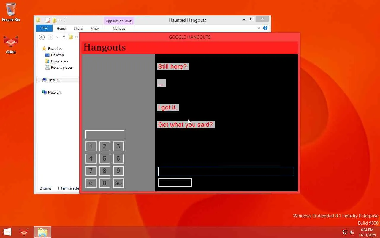Viewport: 380px width, 238px height.
Task: Close the Haunted Hangouts Explorer window
Action: [262, 19]
